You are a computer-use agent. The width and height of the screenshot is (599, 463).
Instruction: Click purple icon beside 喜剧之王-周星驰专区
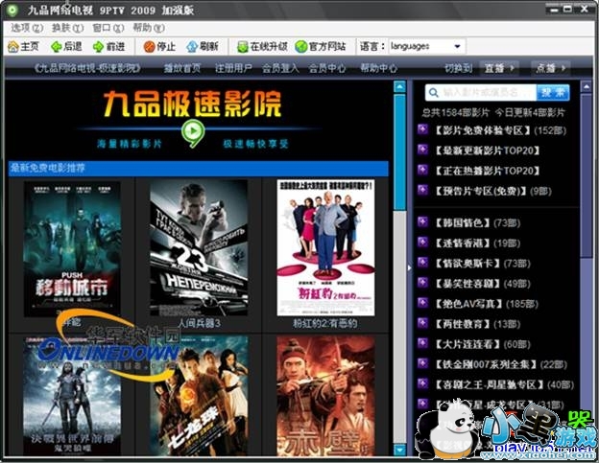coord(422,383)
